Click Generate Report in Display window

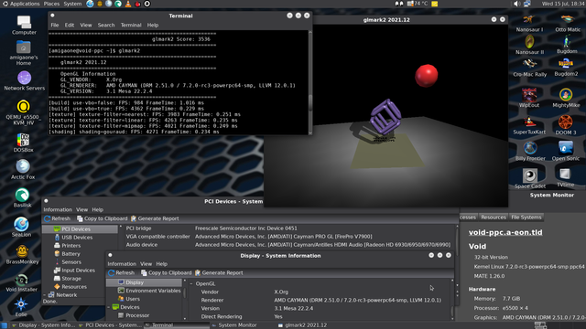point(219,272)
